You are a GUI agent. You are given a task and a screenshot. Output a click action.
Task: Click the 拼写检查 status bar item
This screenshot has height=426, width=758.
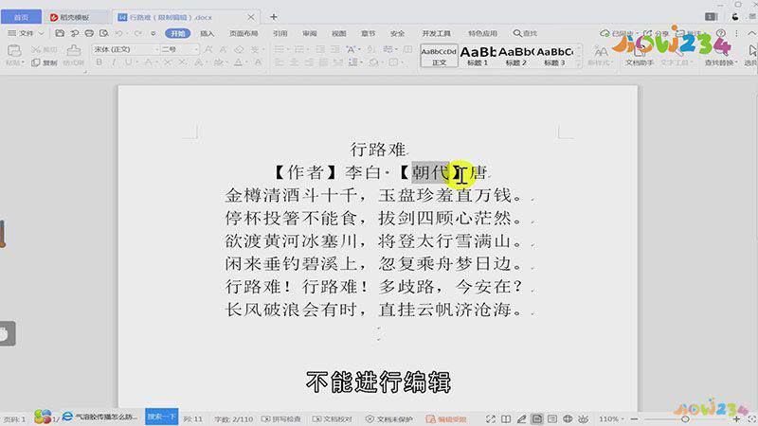point(281,418)
